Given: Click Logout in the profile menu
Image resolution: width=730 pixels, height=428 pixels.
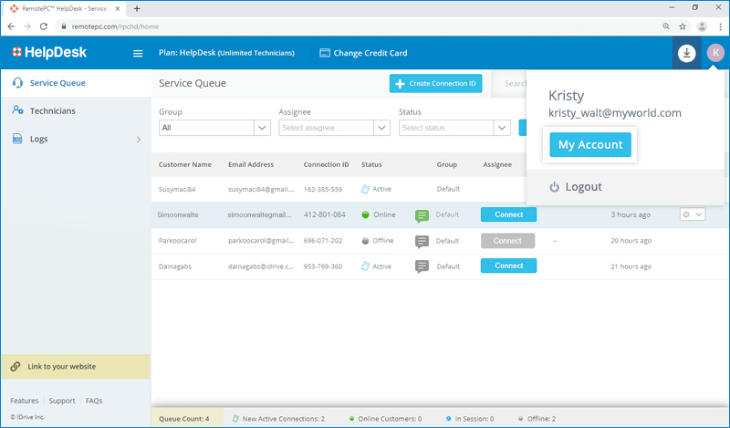Looking at the screenshot, I should (x=583, y=187).
